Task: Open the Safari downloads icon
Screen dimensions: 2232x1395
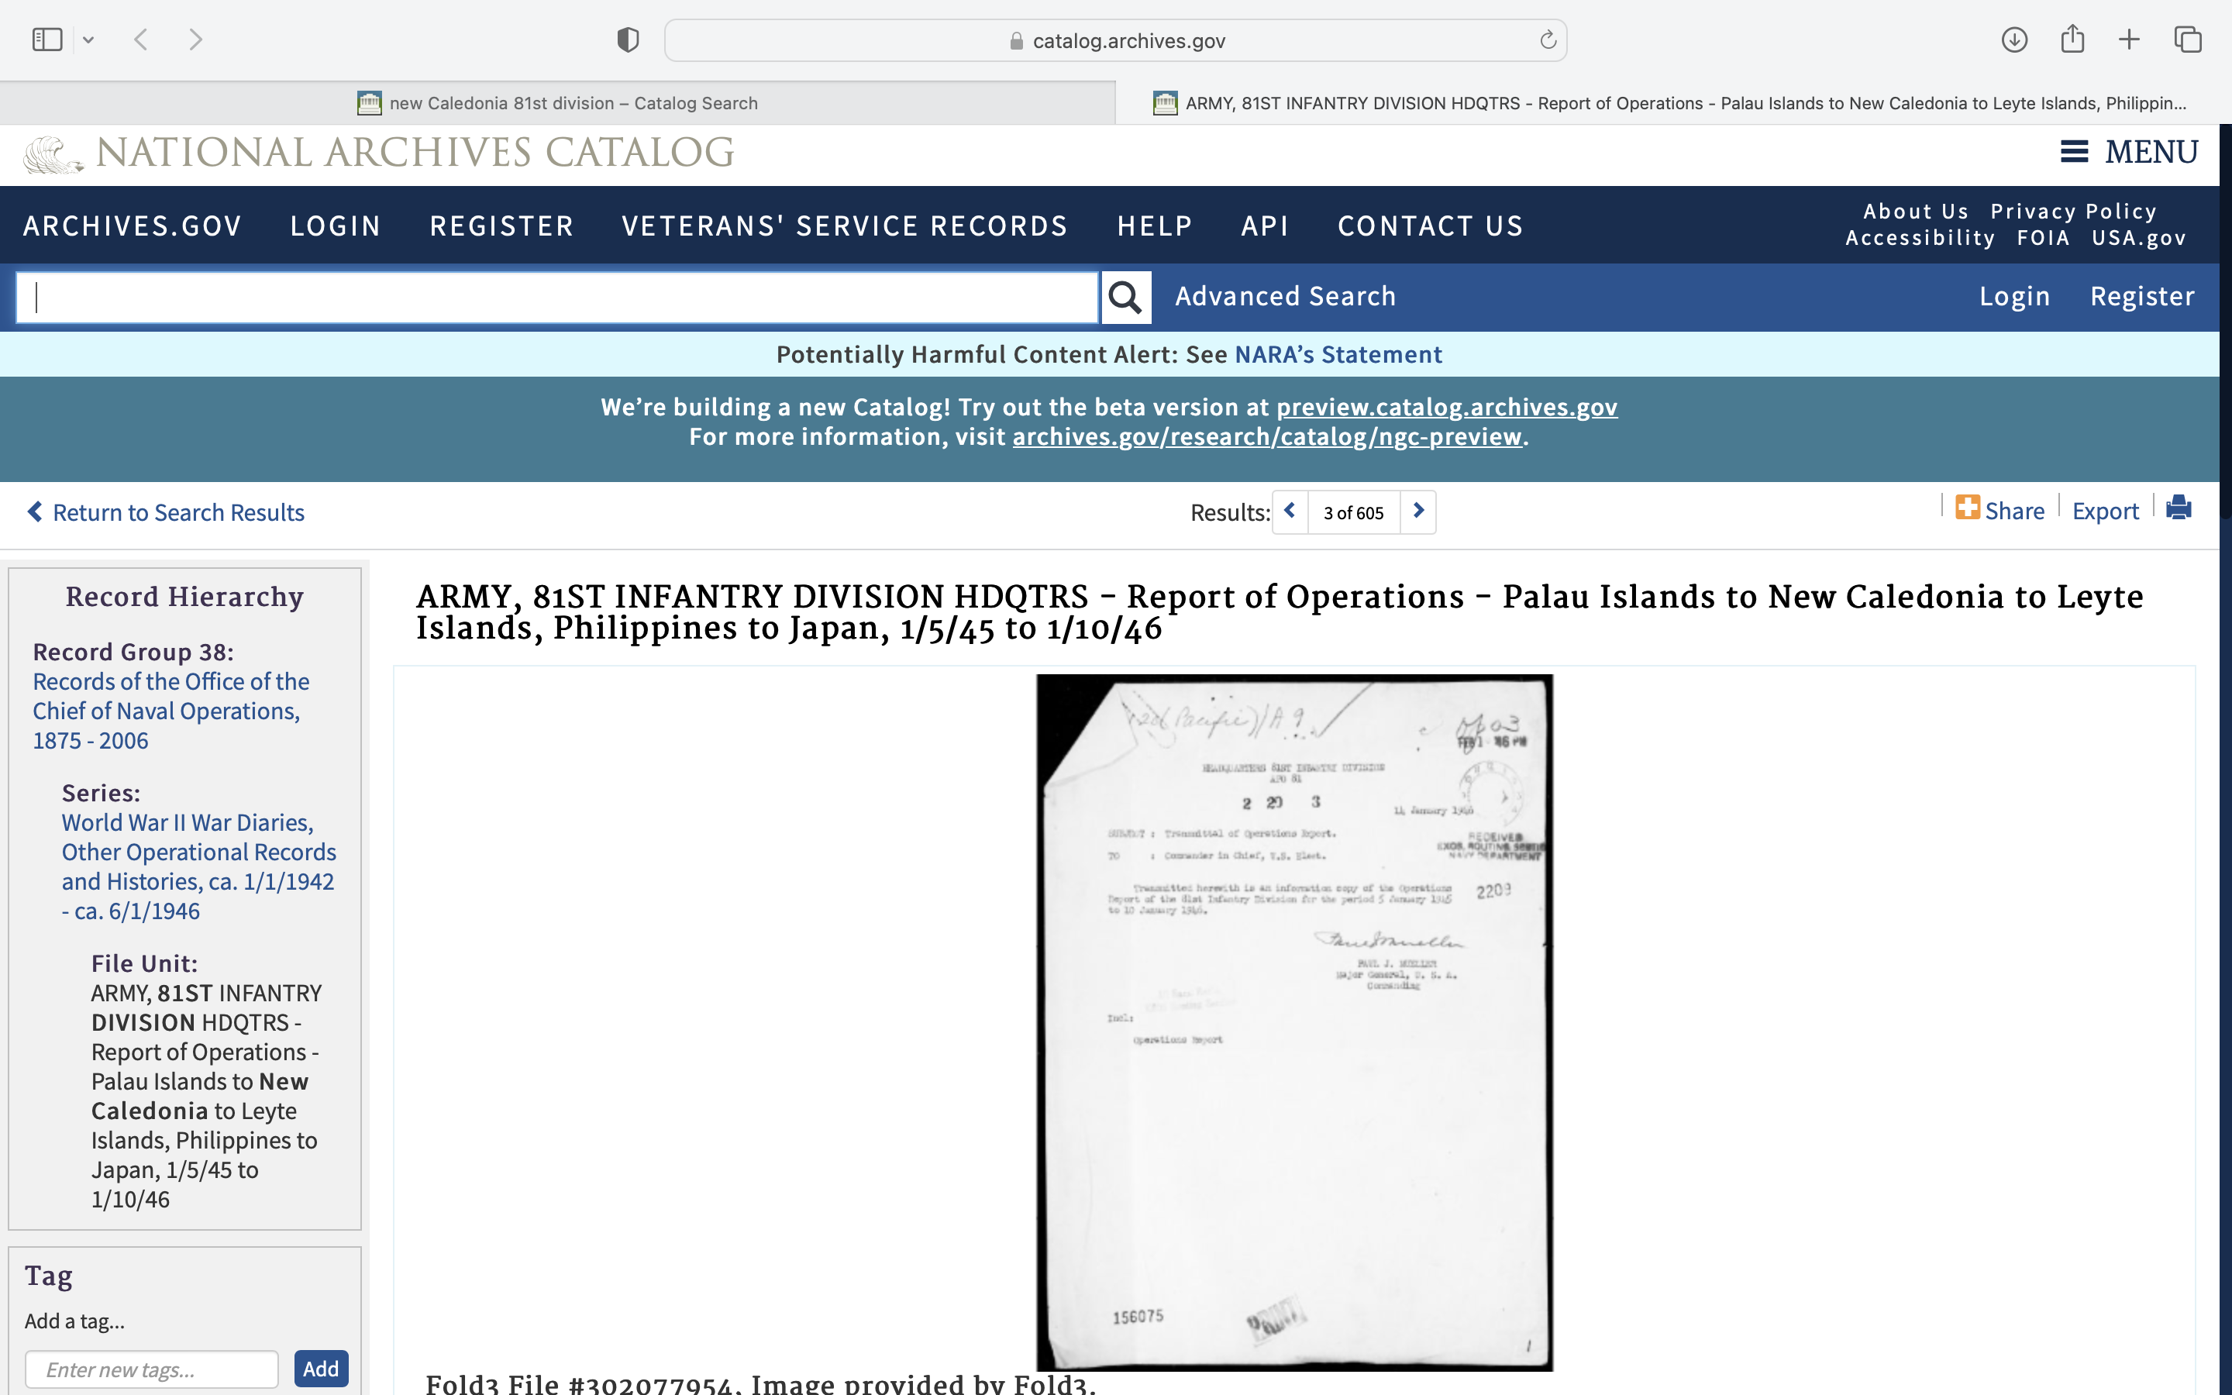Action: click(x=2014, y=40)
